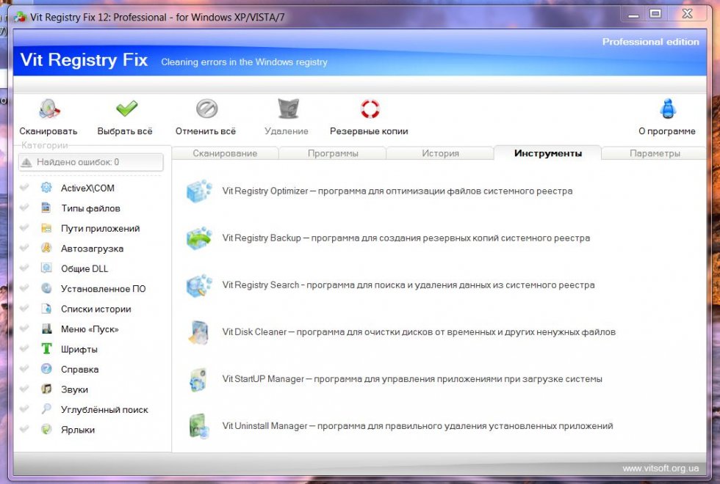
Task: Click the Общие DLL category icon
Action: 46,268
